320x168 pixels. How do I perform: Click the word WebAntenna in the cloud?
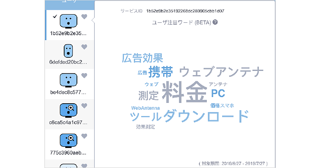[x=146, y=108]
